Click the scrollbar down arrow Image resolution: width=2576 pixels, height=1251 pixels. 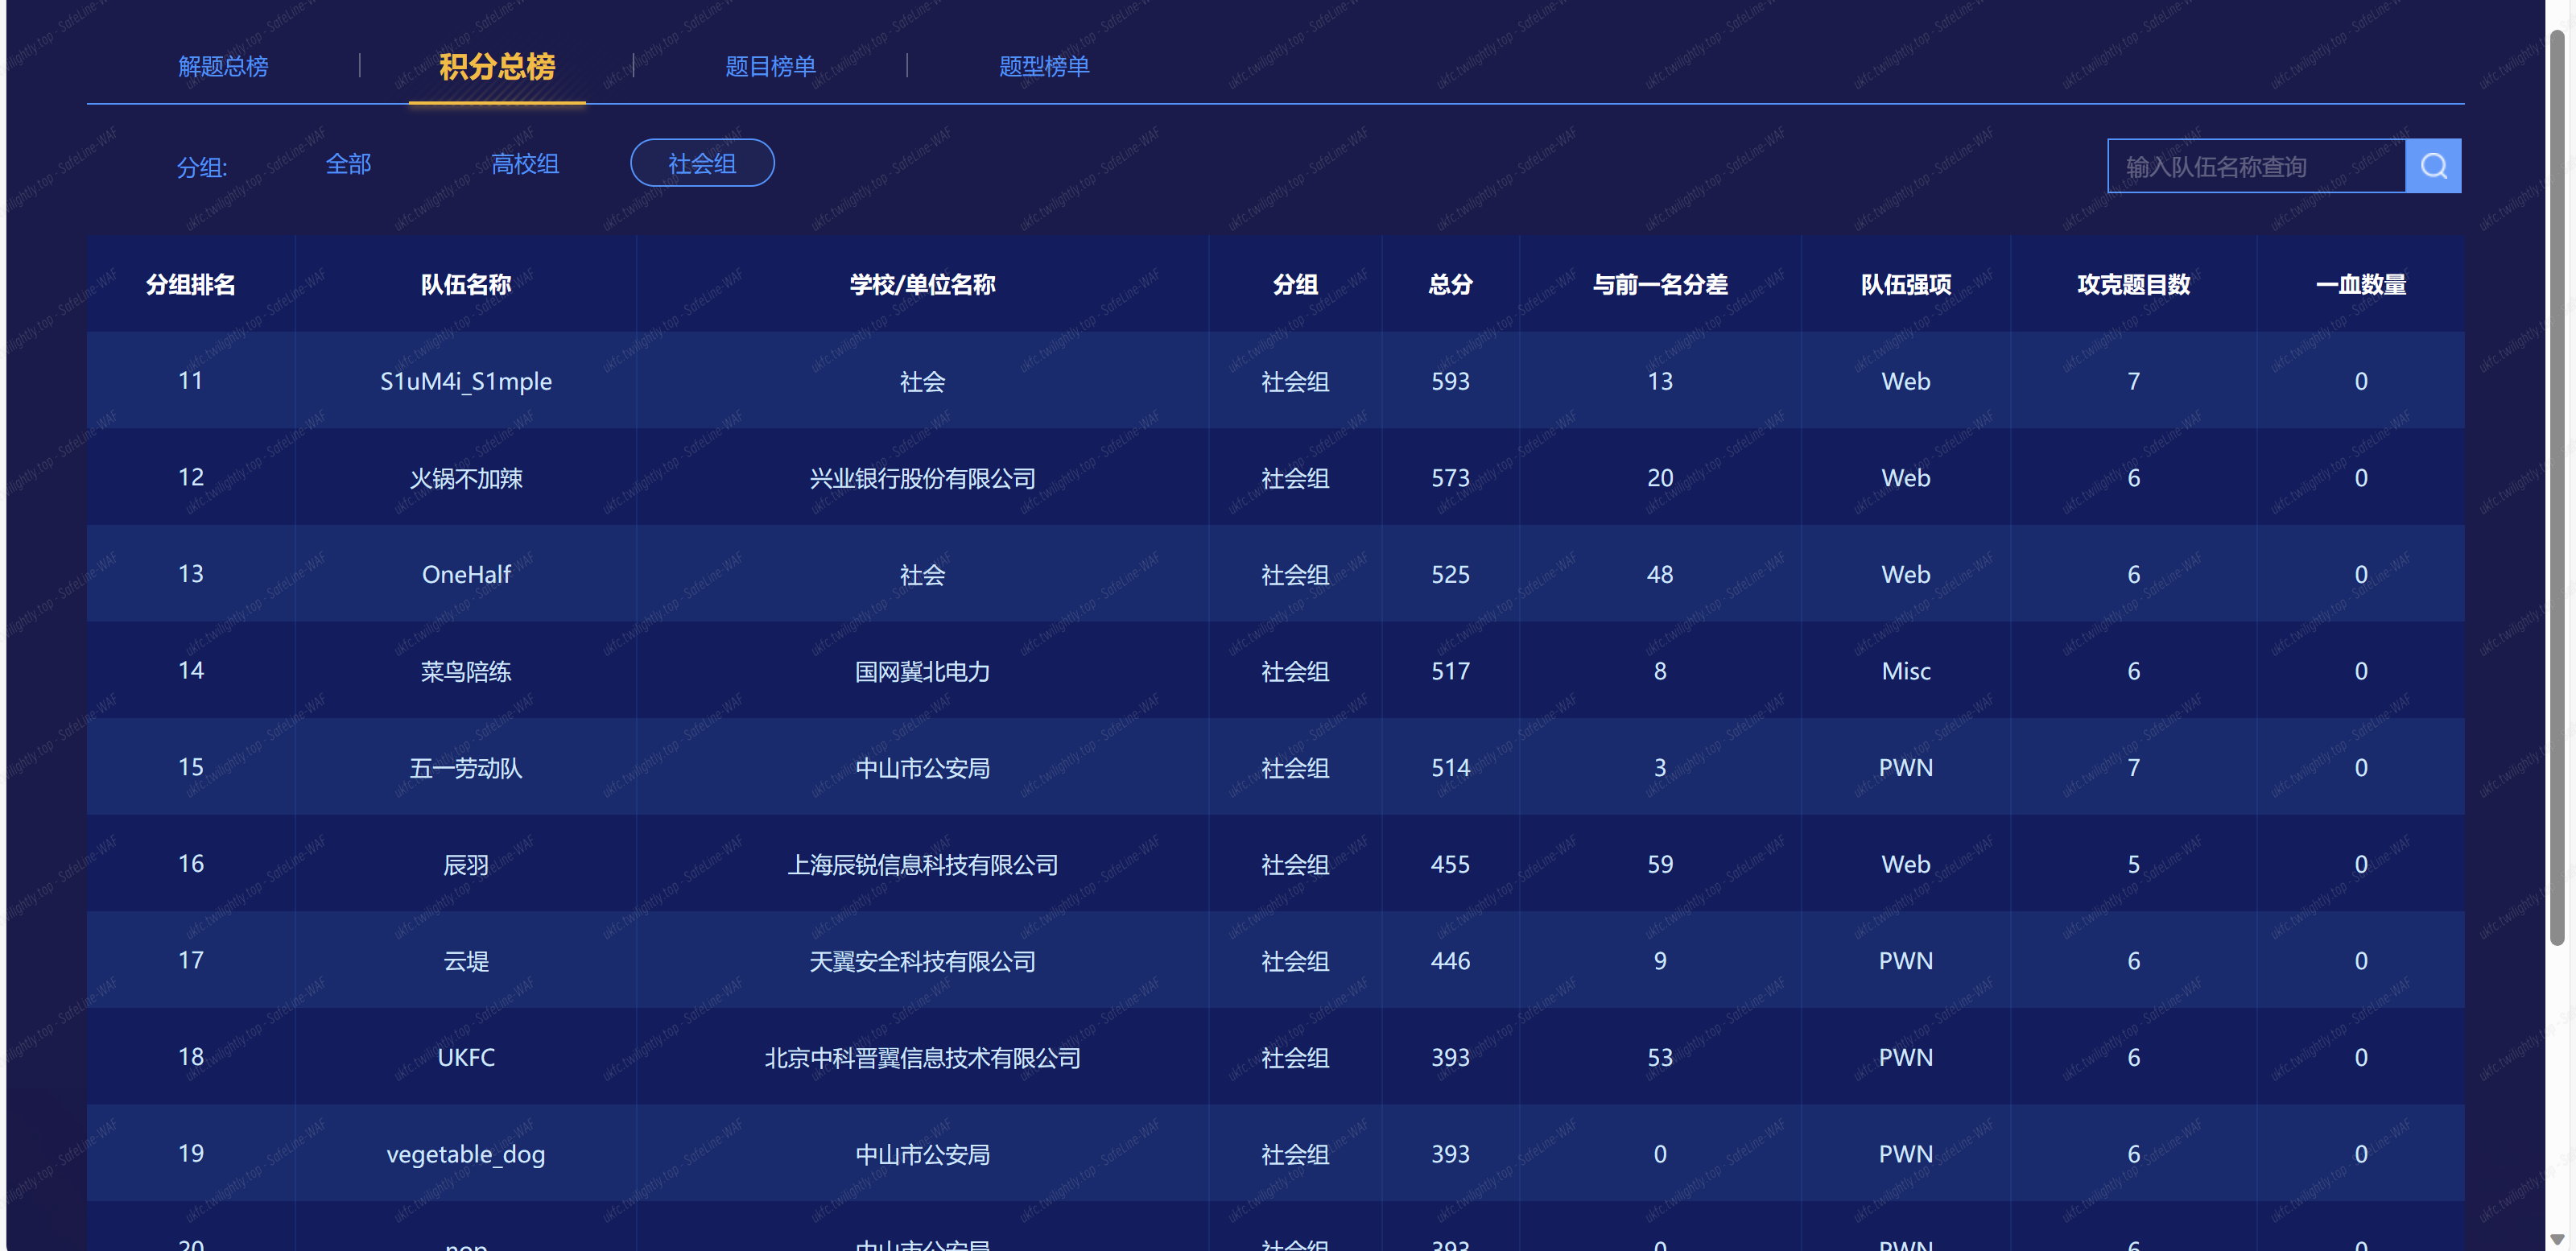click(2557, 1239)
